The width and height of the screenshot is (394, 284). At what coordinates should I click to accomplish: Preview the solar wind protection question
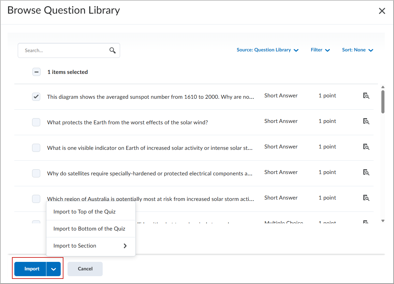(x=366, y=121)
